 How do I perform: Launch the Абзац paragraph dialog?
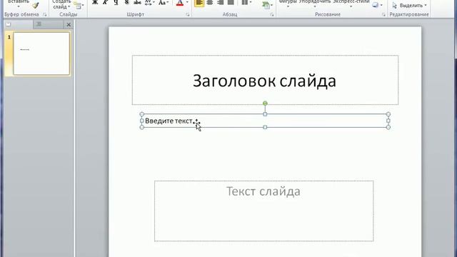pos(271,14)
